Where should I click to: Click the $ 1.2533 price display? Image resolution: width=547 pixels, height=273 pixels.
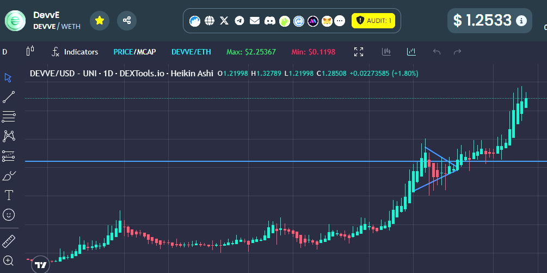pos(482,21)
